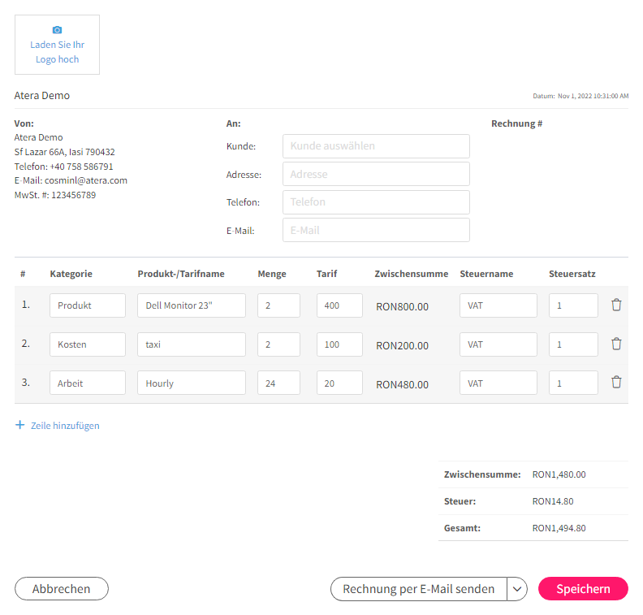The height and width of the screenshot is (615, 643).
Task: Delete the Dell Monitor row with trash icon
Action: tap(616, 305)
